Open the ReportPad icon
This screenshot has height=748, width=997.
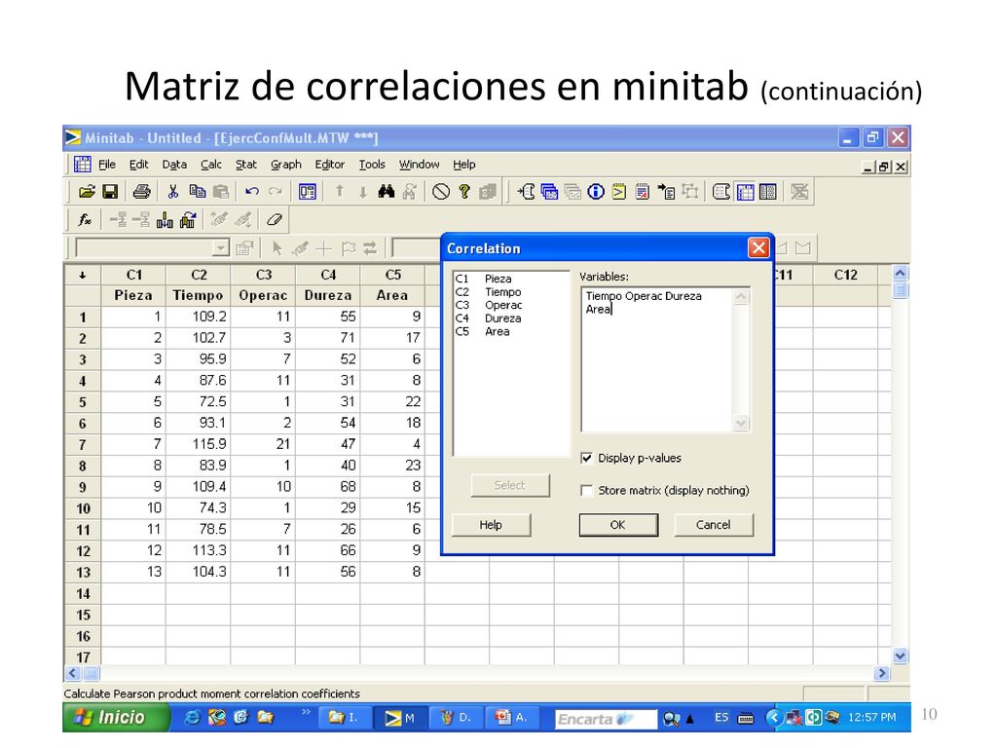coord(643,192)
